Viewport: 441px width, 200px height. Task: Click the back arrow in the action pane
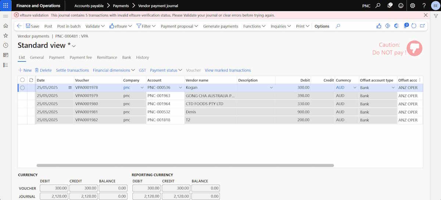point(19,26)
